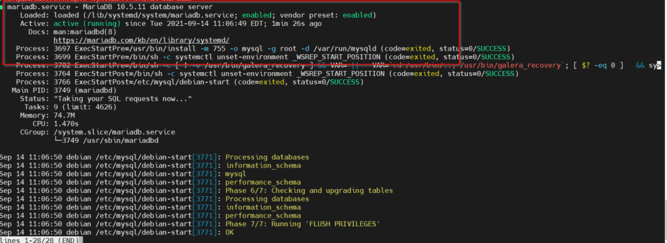Select the 'active (running)' status text

[x=87, y=24]
